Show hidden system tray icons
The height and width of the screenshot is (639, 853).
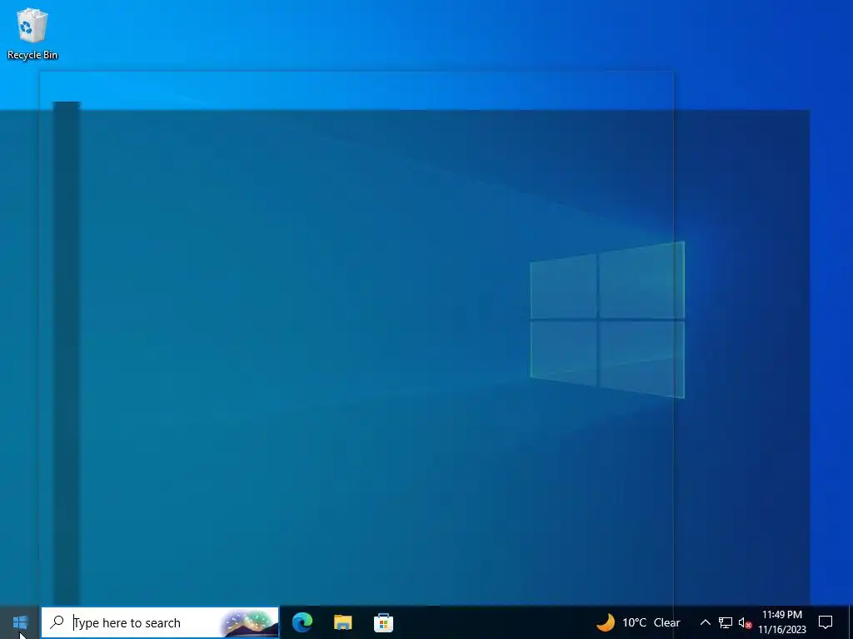click(705, 622)
